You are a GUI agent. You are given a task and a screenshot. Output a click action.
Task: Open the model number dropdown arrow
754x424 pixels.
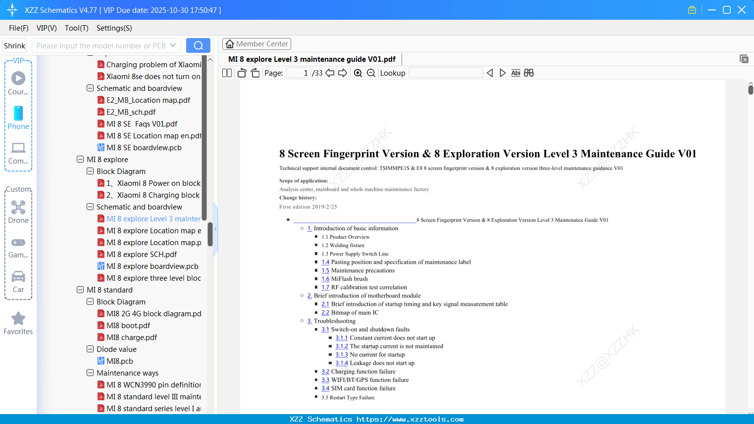point(173,45)
